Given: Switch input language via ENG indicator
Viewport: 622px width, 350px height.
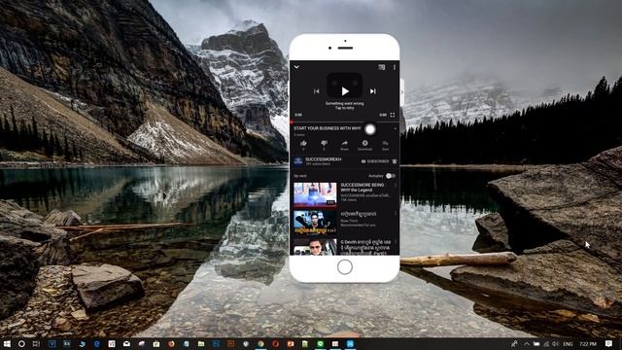Looking at the screenshot, I should click(x=568, y=343).
